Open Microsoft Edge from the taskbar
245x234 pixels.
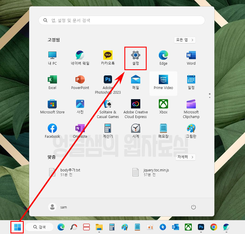pyautogui.click(x=61, y=227)
